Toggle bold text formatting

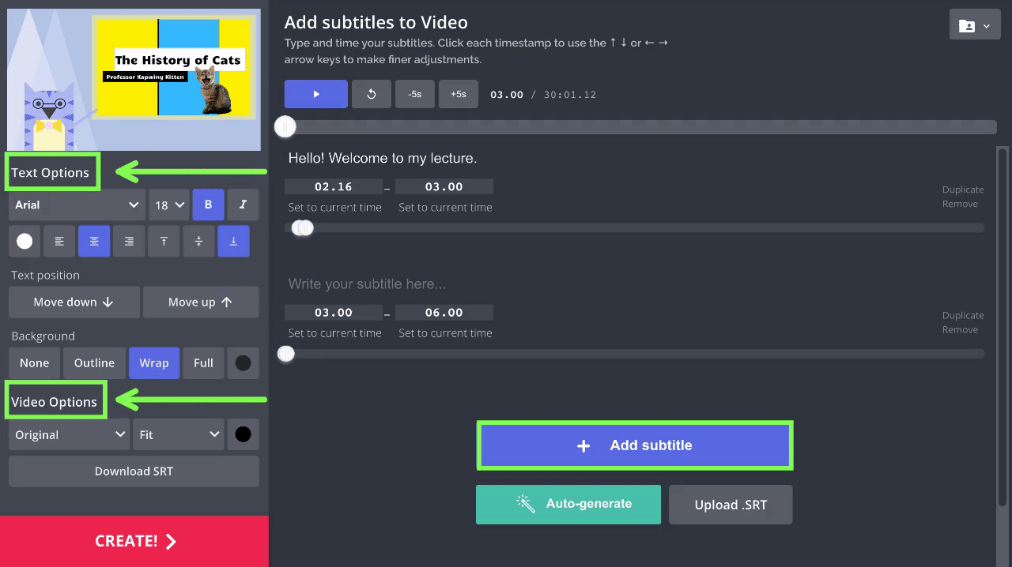click(208, 205)
